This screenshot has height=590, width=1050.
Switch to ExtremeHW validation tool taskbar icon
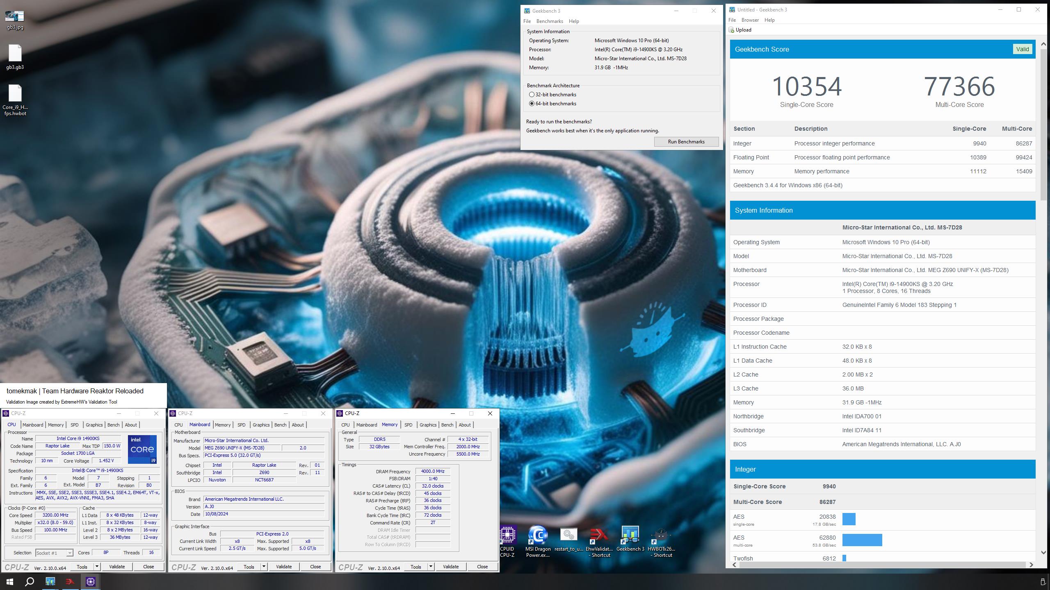70,581
